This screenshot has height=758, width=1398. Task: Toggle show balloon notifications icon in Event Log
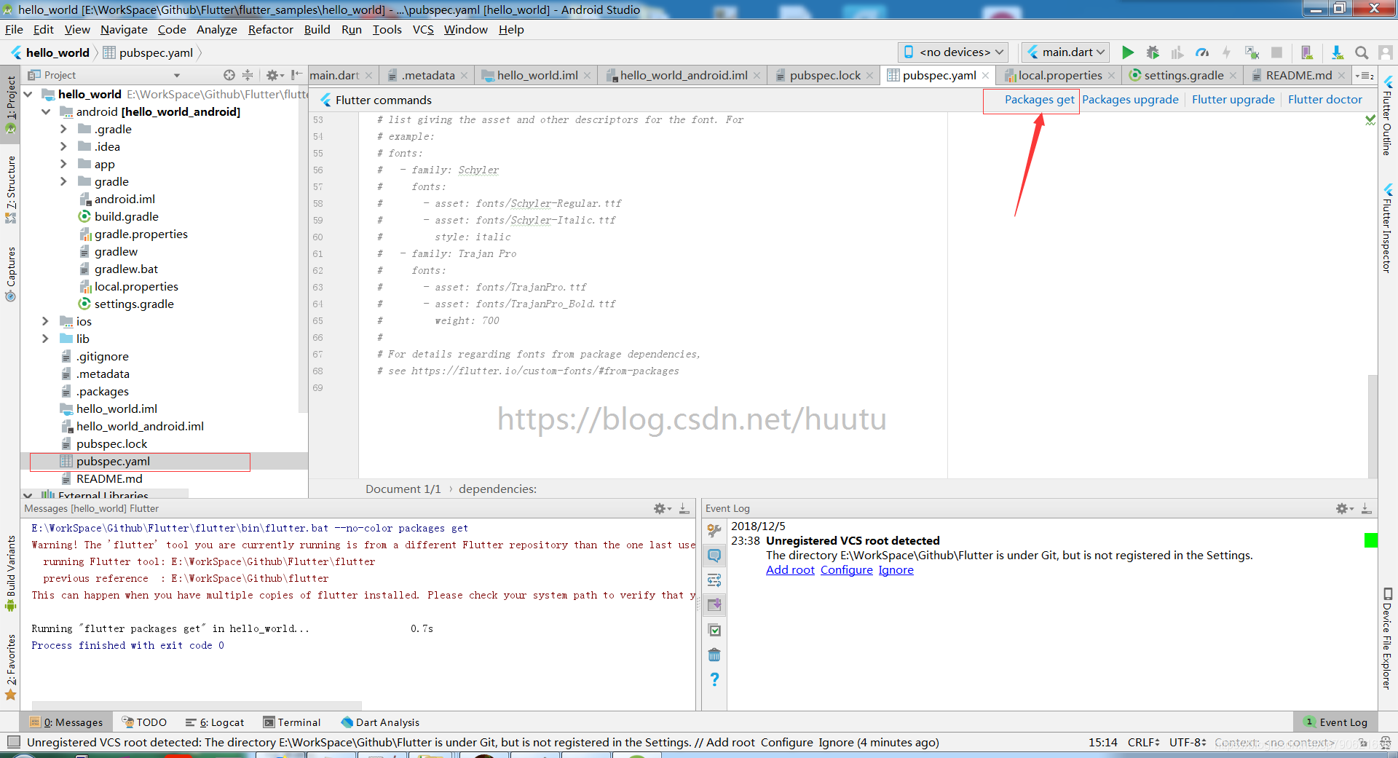coord(714,556)
